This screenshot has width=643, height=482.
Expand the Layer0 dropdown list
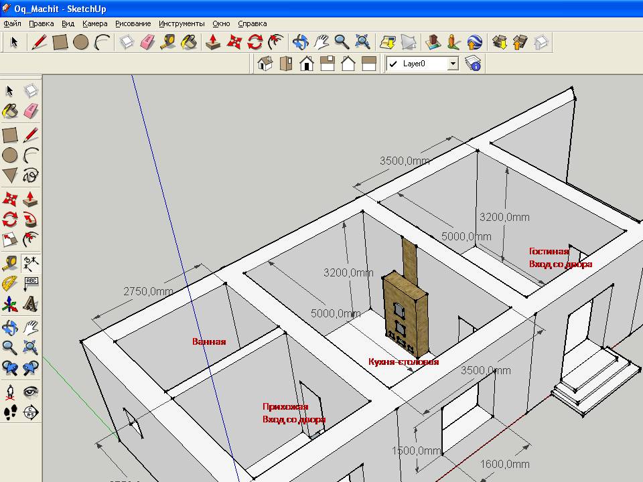click(x=453, y=64)
